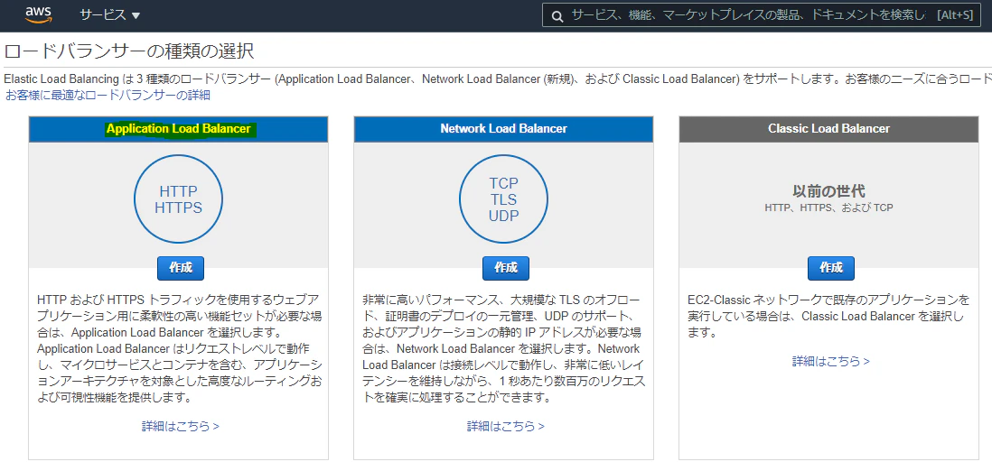Click the AWS logo icon

tap(38, 15)
